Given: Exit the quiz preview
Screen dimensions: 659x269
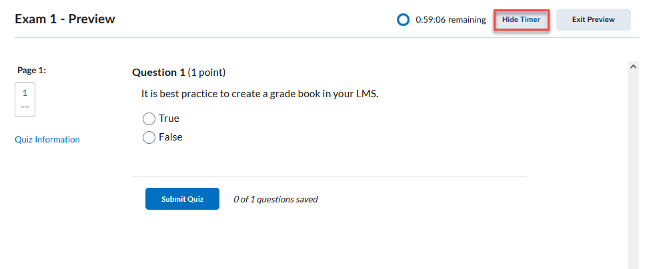Looking at the screenshot, I should 593,20.
